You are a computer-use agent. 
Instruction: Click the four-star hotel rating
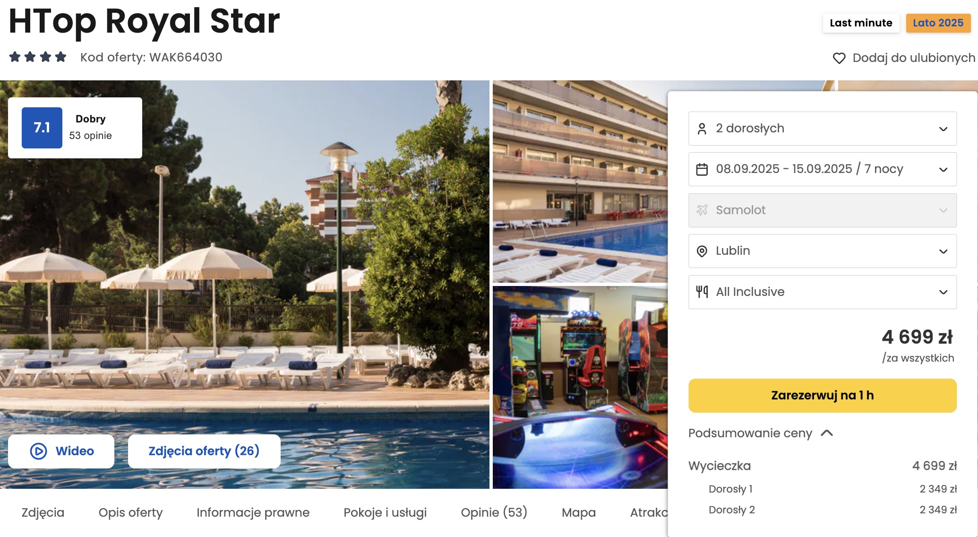38,57
